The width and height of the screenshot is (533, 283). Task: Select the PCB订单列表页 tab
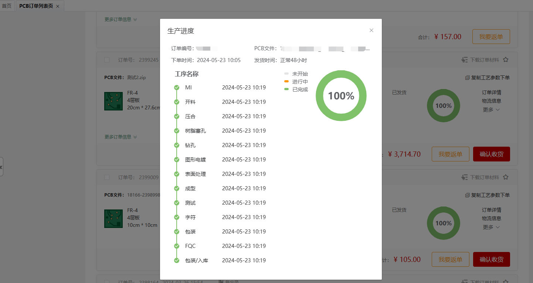(x=36, y=6)
